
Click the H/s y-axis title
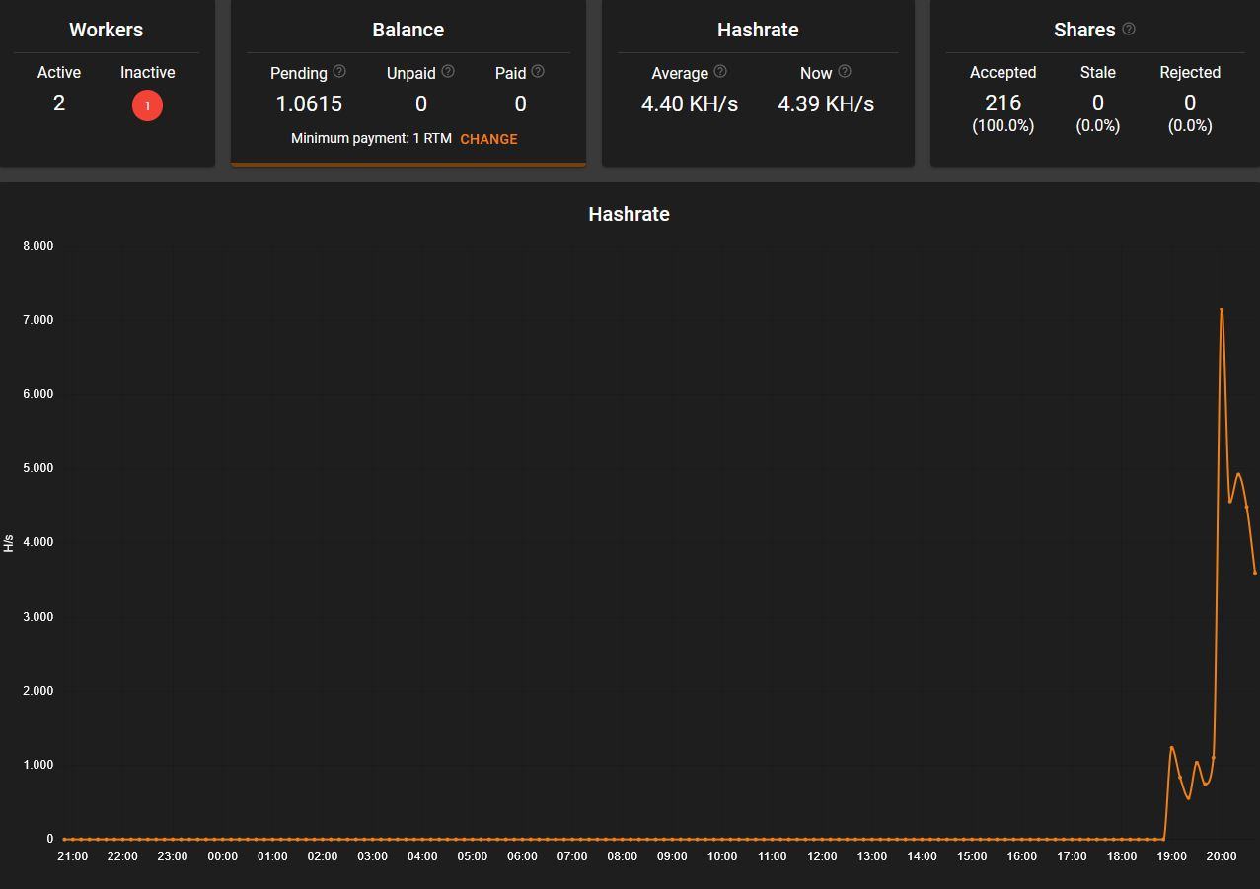[x=9, y=543]
